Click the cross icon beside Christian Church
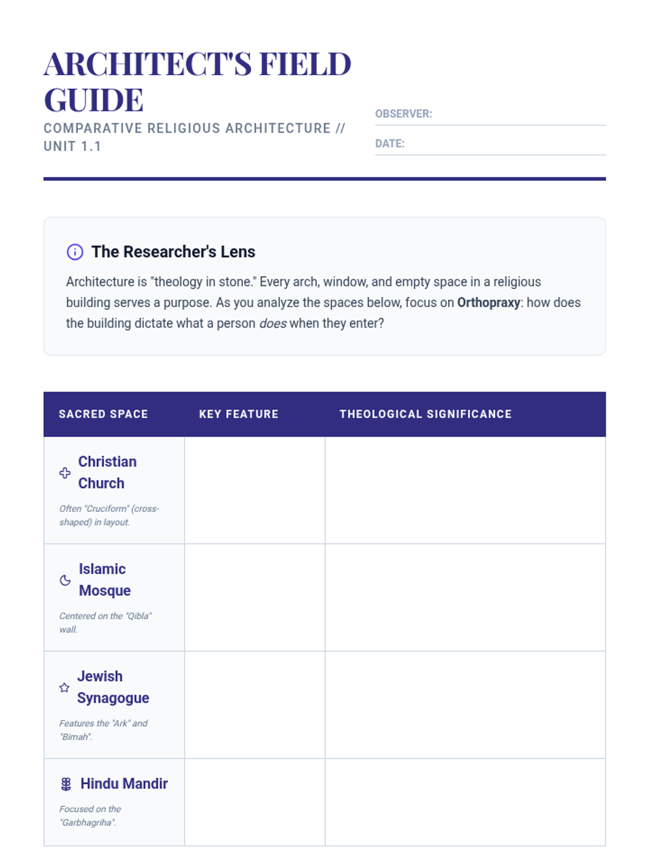 65,473
